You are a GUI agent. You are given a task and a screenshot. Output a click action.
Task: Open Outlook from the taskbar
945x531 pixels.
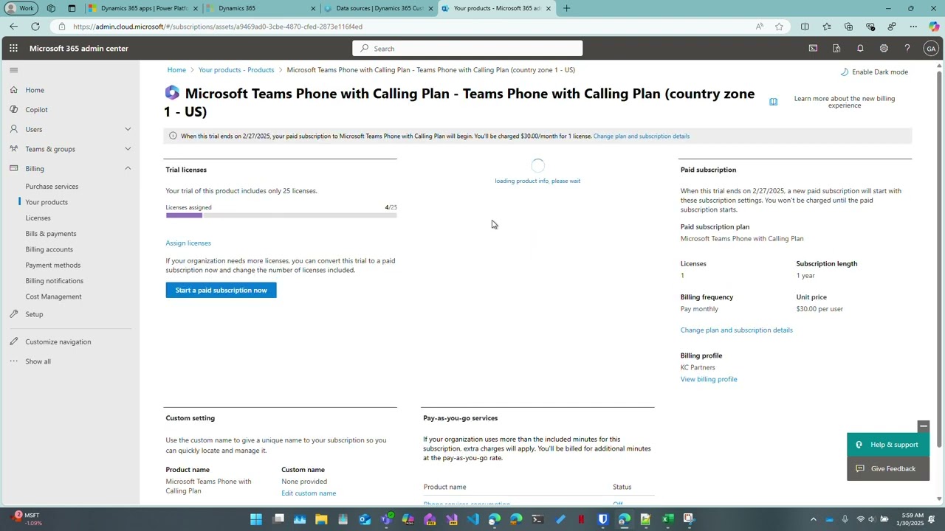[365, 519]
